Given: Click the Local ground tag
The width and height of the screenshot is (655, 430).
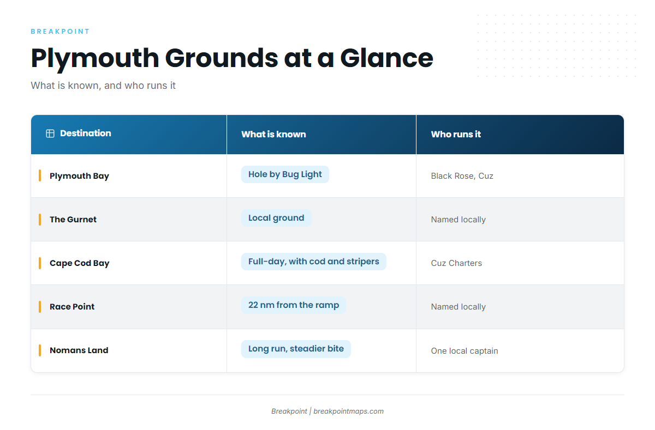Looking at the screenshot, I should 276,218.
